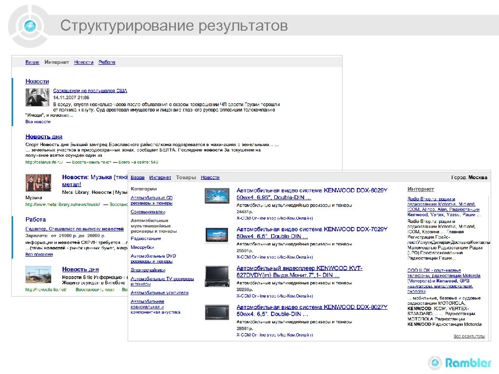This screenshot has height=374, width=499.
Task: Switch to the Интернет tab in the front product window
Action: pyautogui.click(x=160, y=177)
